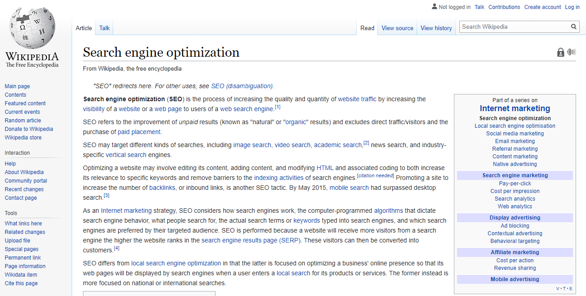
Task: Switch to the Talk tab
Action: click(x=104, y=28)
